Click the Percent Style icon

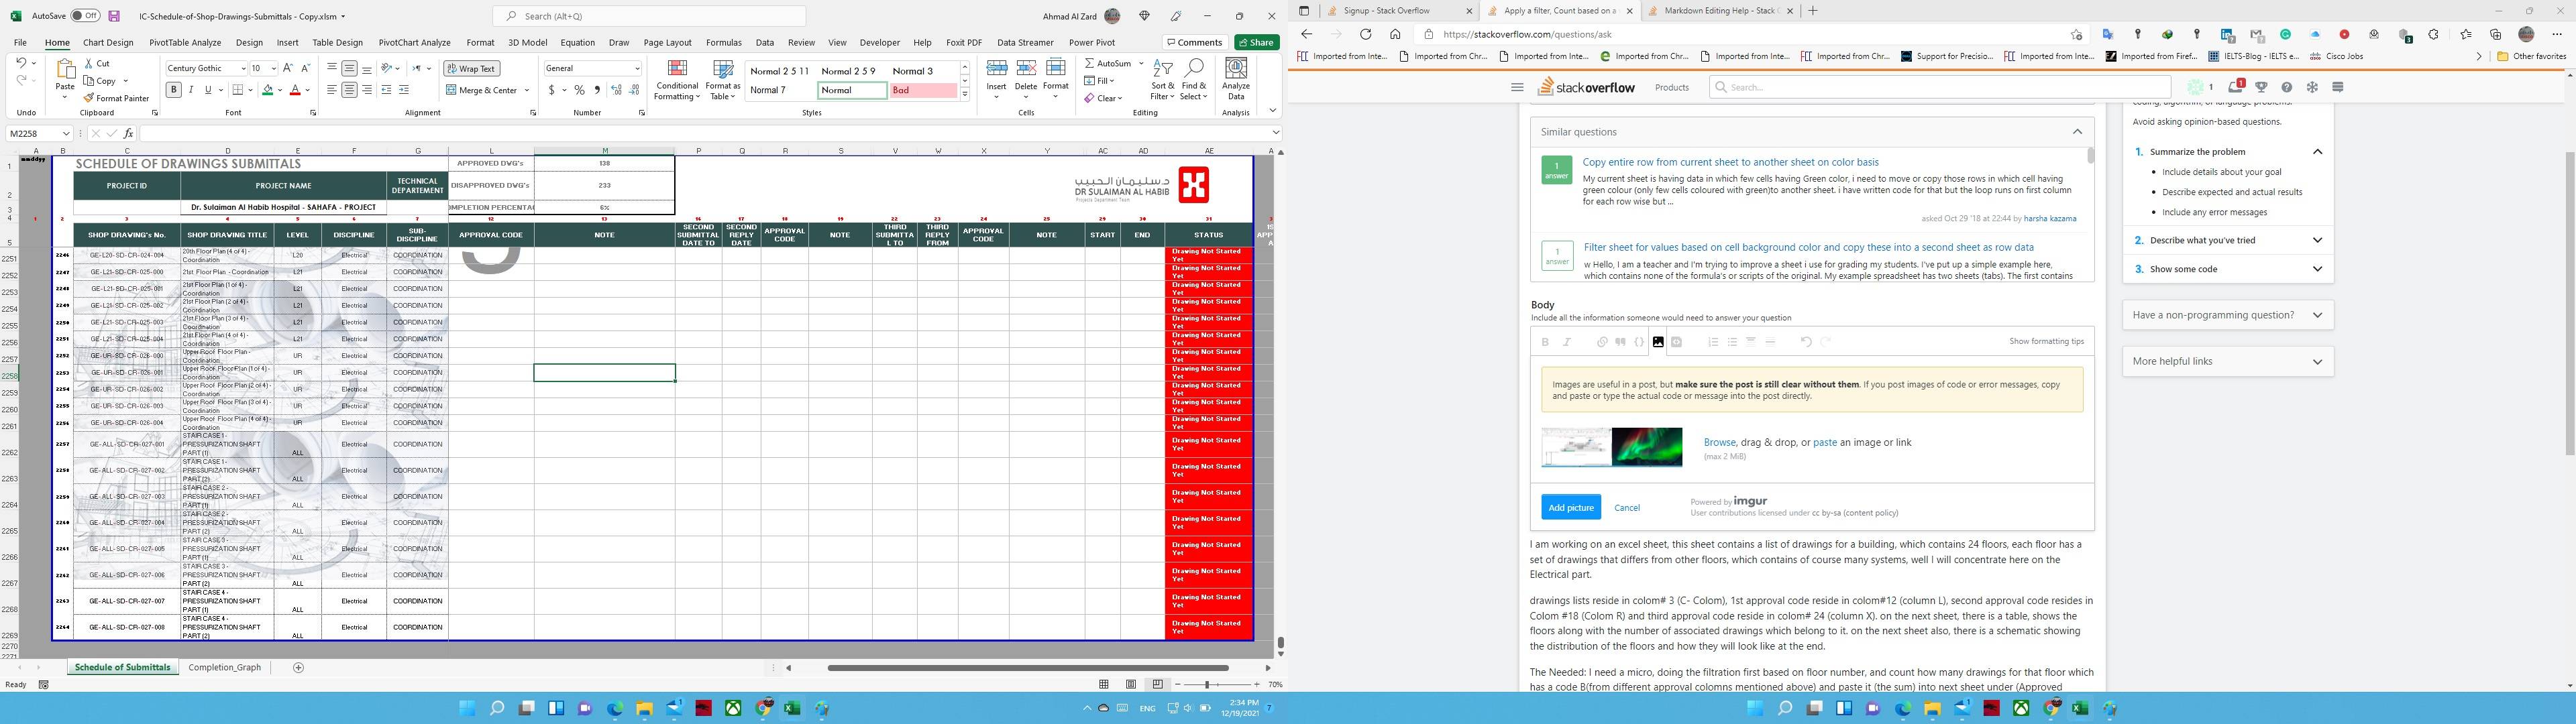(x=579, y=90)
